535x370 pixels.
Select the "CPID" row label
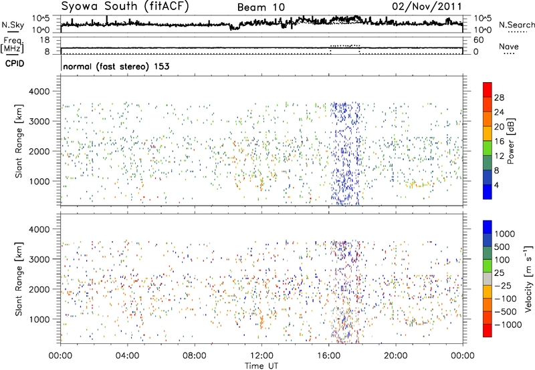pyautogui.click(x=15, y=63)
